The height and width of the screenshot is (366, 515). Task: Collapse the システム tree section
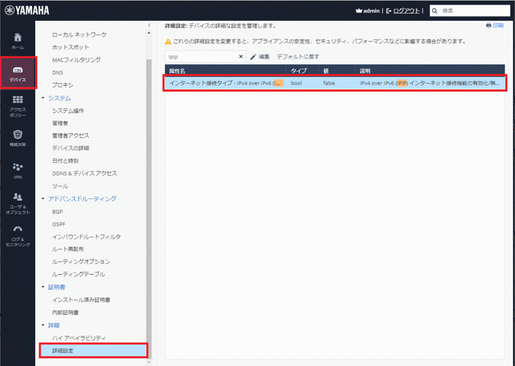43,98
